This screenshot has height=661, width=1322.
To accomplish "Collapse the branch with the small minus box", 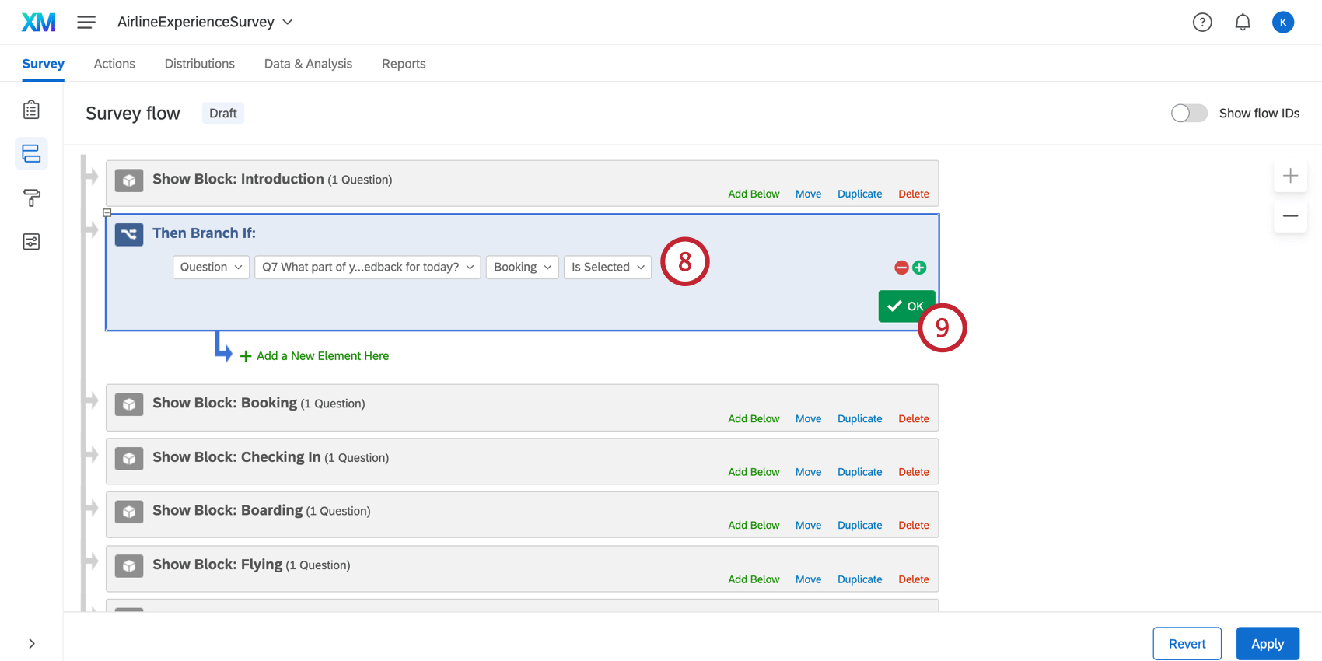I will click(107, 212).
